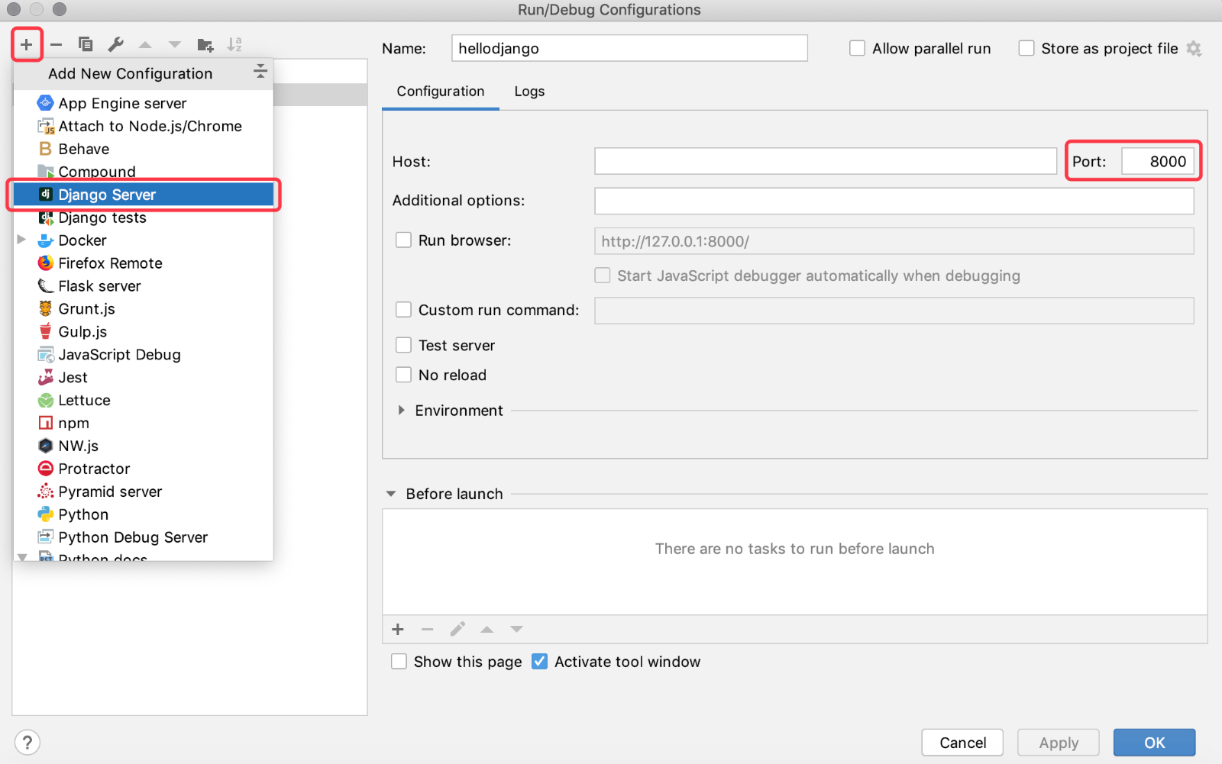Switch to the Logs tab
The height and width of the screenshot is (764, 1222).
pos(529,92)
